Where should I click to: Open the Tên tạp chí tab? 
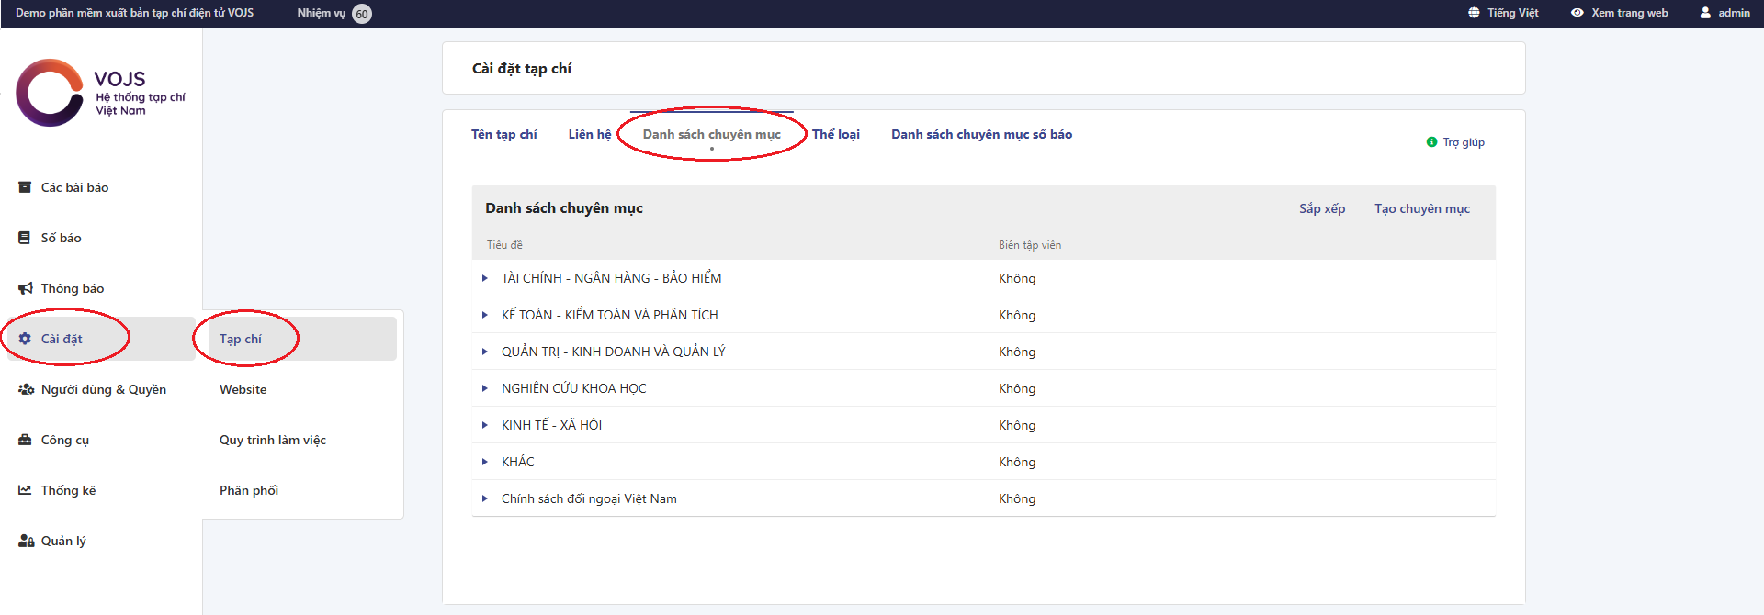[x=503, y=134]
